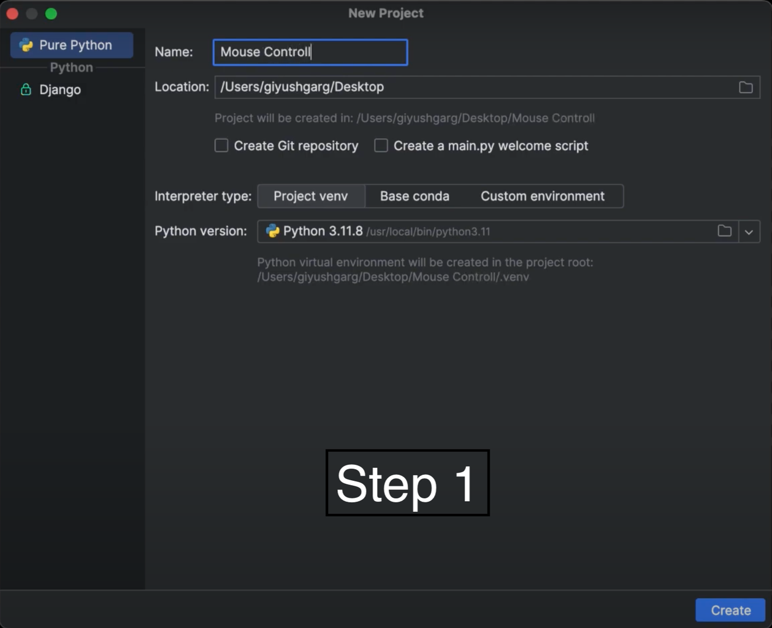Click the Python logo inside the version selector

272,231
